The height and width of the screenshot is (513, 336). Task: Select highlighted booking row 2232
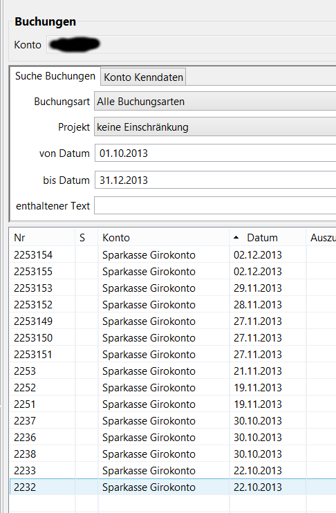pos(173,487)
